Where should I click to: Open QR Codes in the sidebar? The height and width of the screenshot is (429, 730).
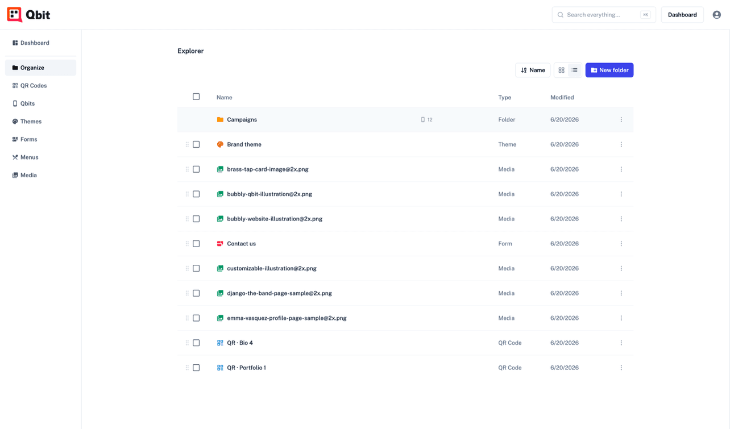[x=40, y=86]
